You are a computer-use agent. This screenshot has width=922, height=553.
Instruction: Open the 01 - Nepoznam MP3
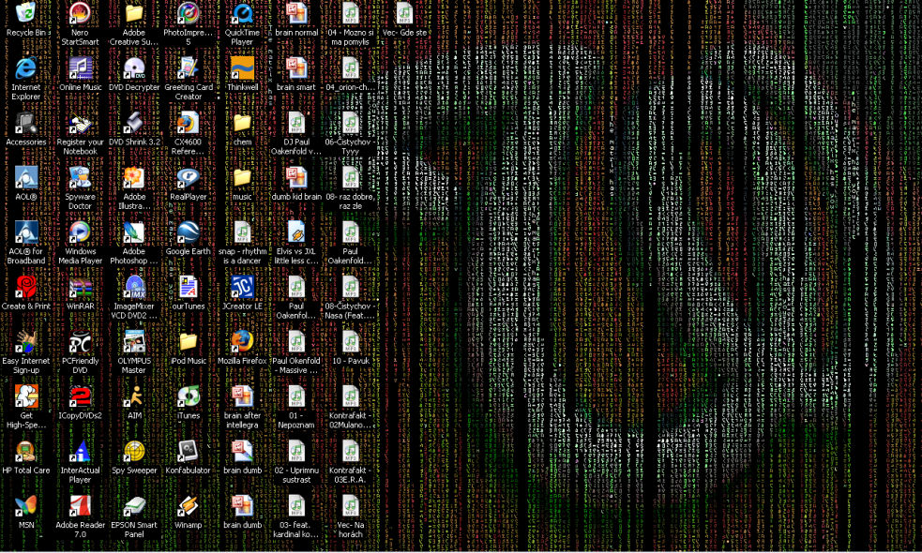[296, 396]
